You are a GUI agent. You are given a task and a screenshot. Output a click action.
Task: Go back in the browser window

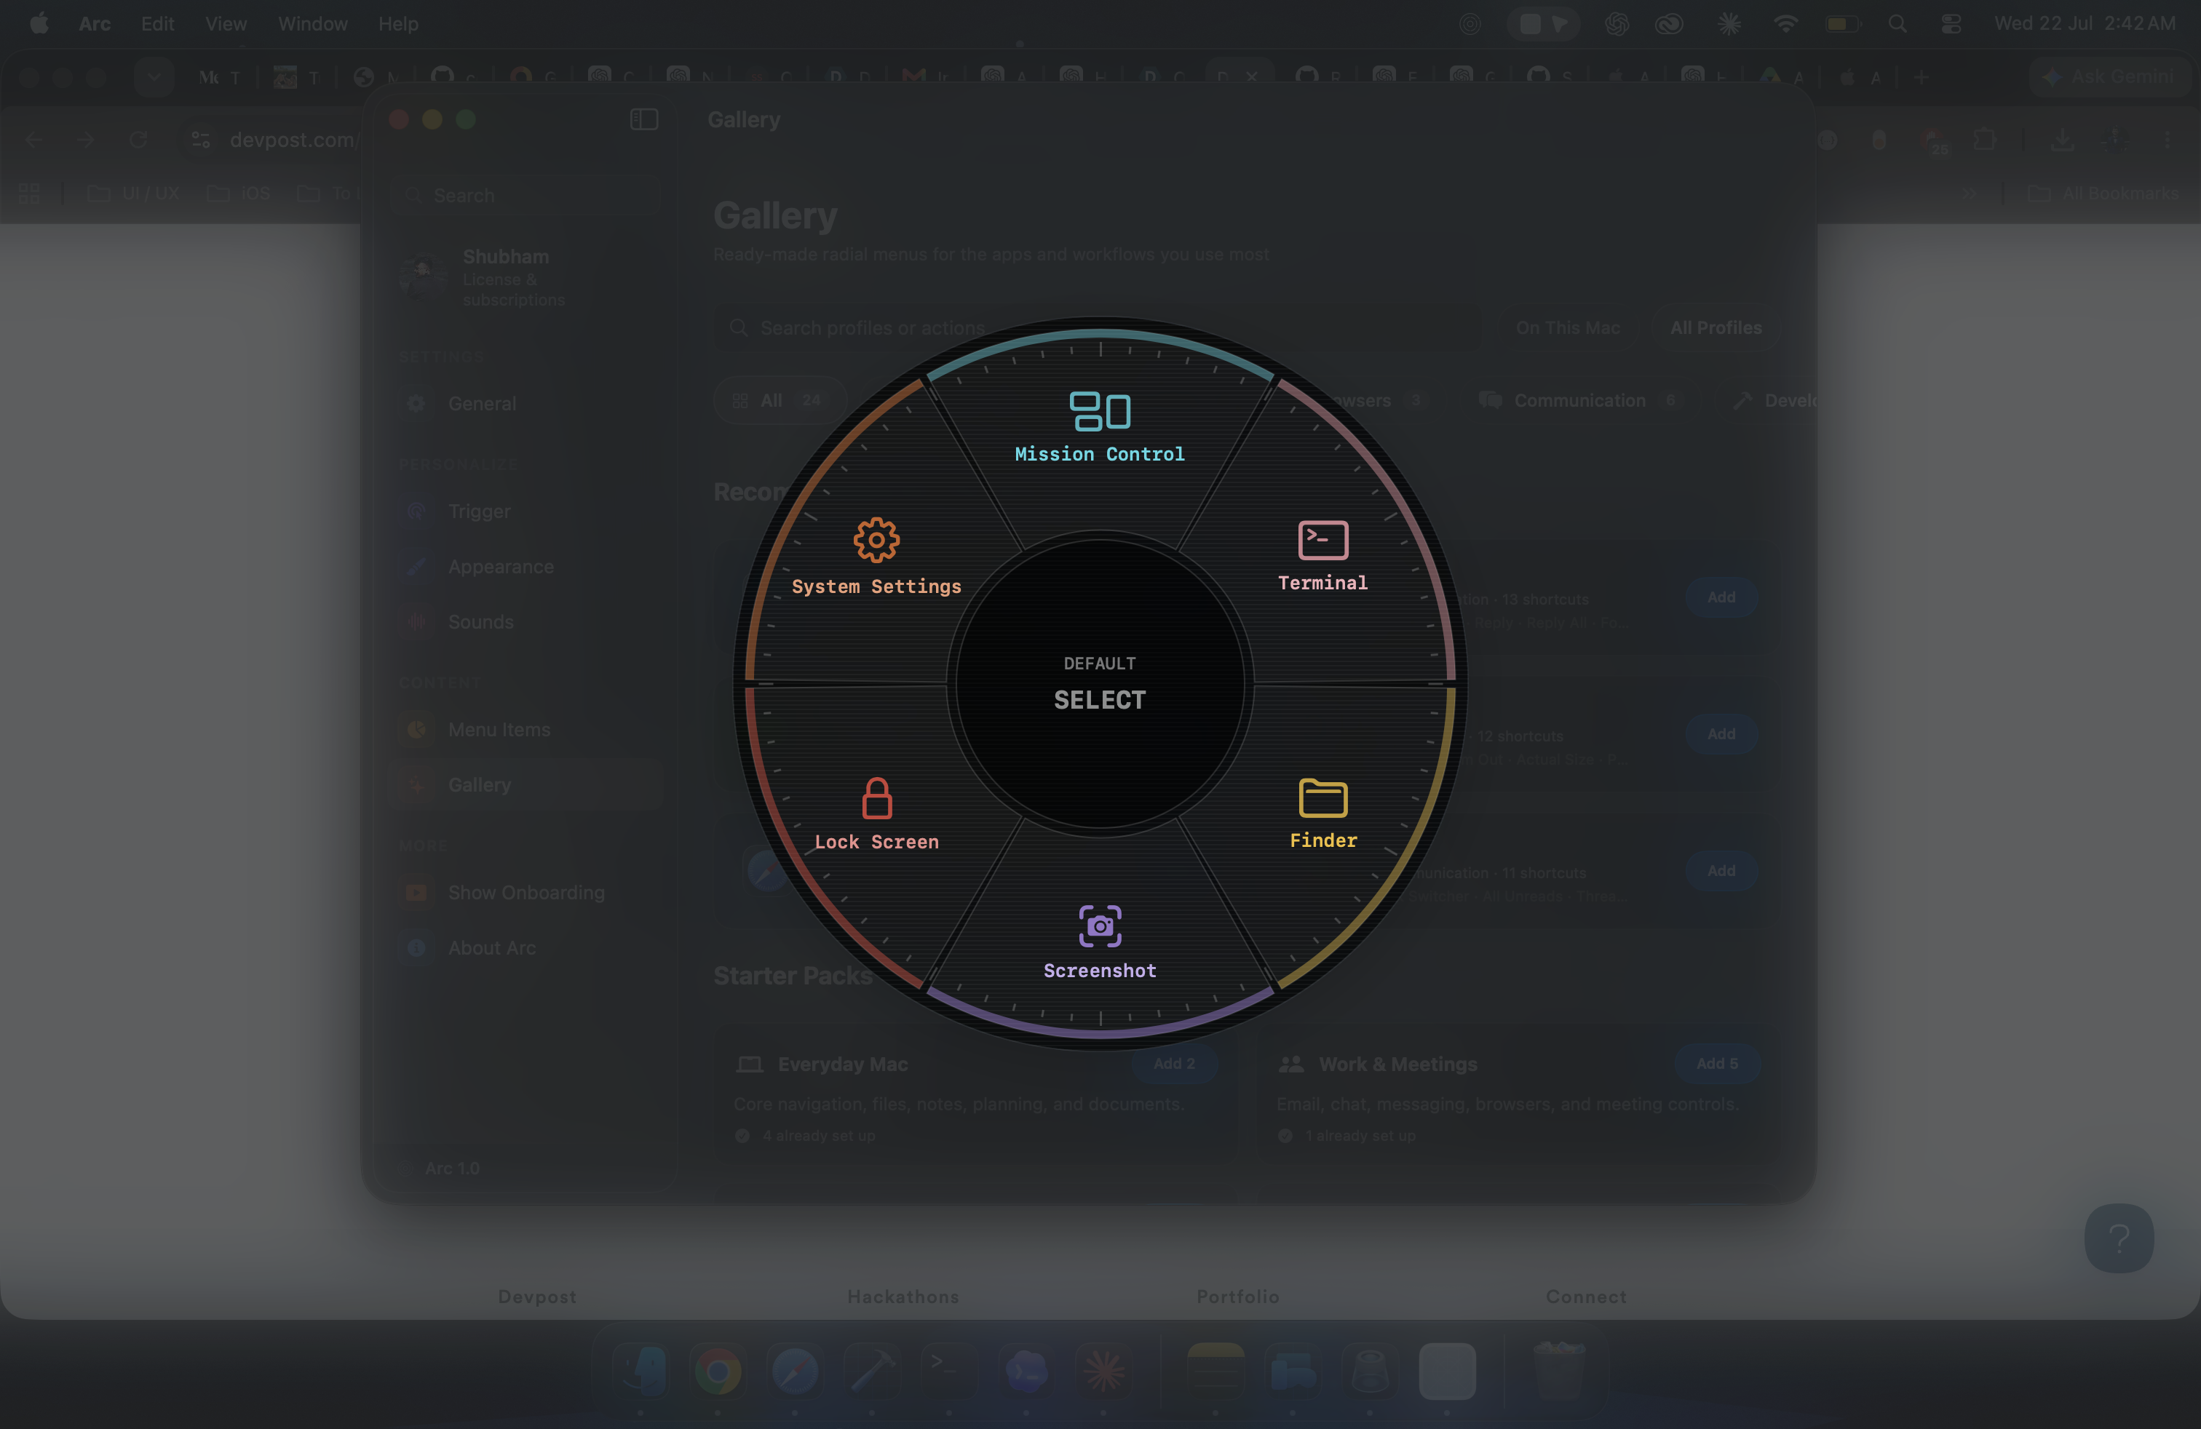tap(34, 140)
